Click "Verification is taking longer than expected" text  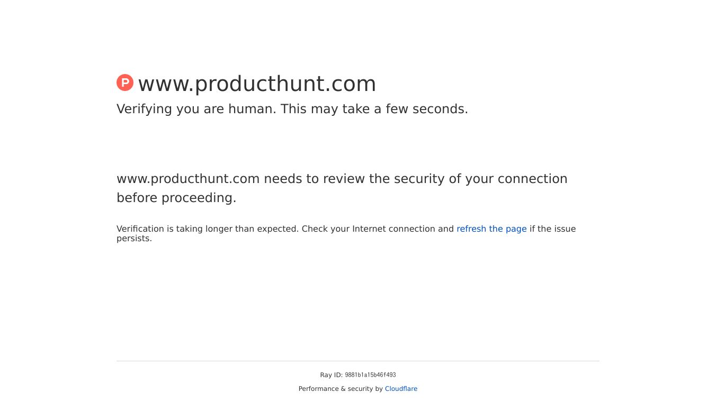click(208, 229)
